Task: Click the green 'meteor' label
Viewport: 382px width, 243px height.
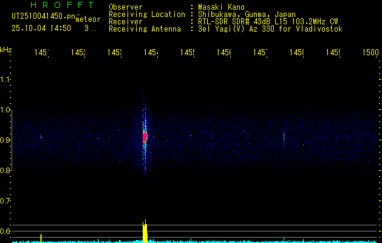Action: click(87, 19)
